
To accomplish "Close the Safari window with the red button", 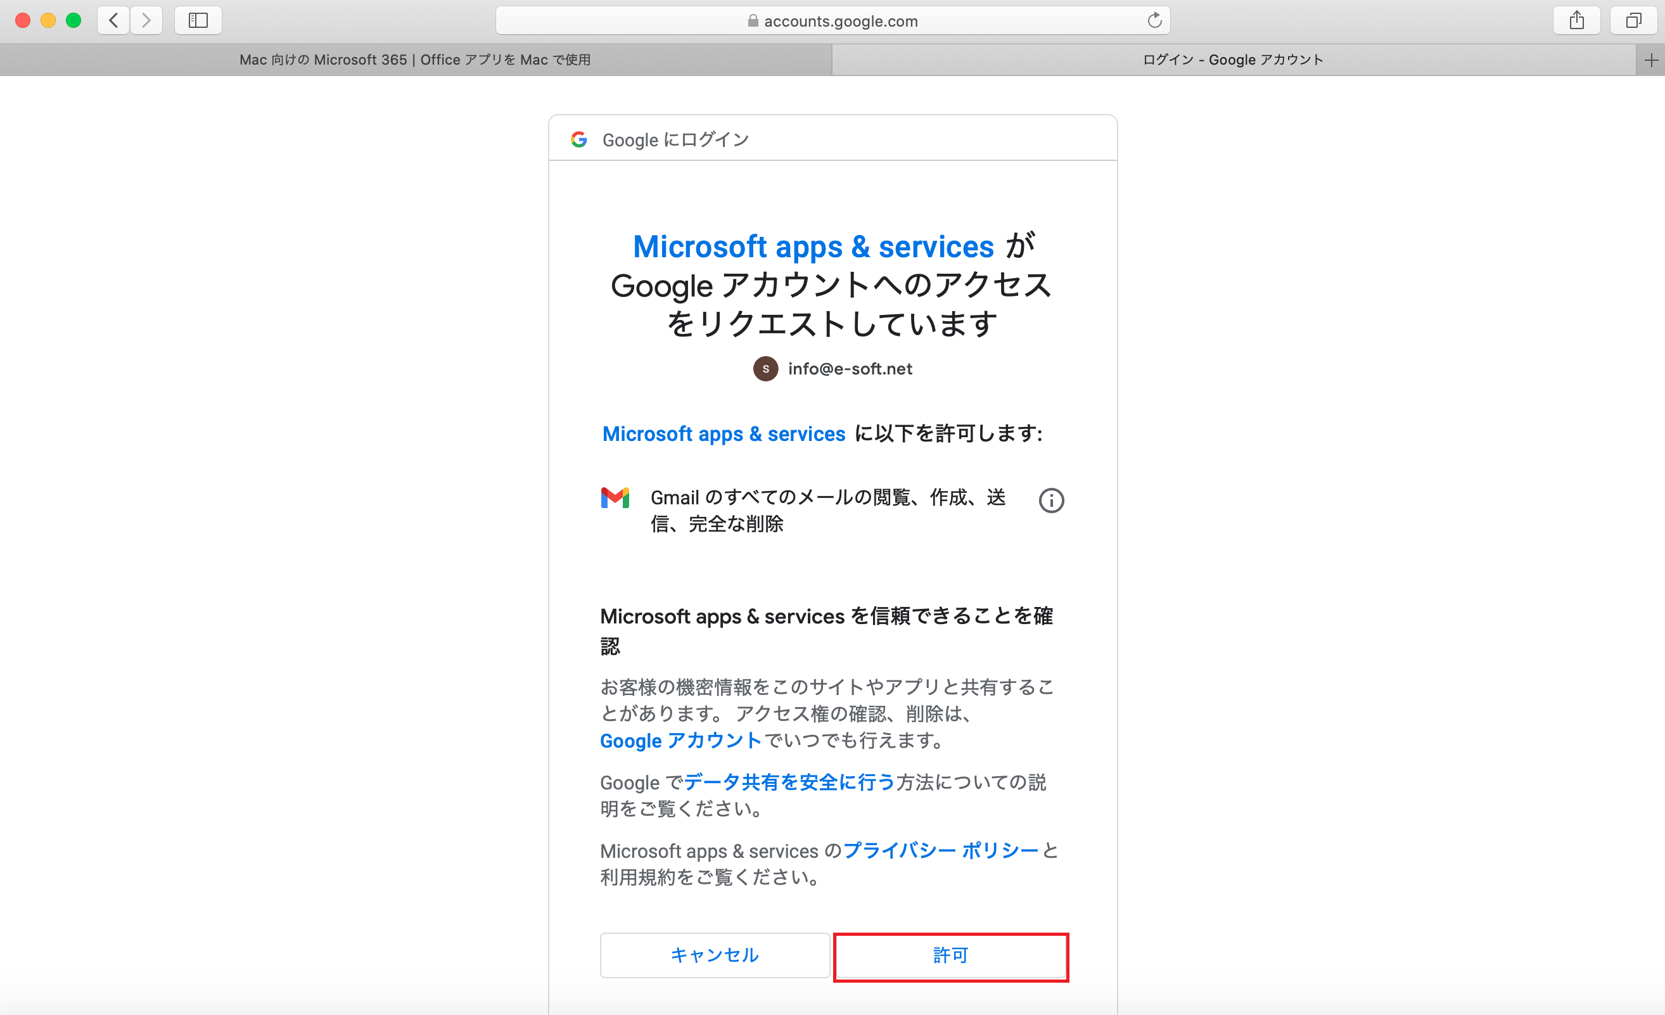I will tap(22, 20).
